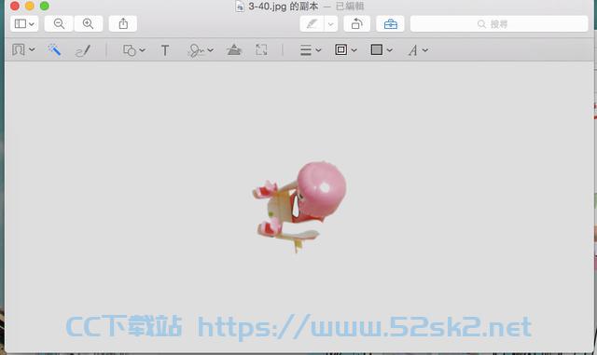Open the fill color swatch menu

click(382, 49)
